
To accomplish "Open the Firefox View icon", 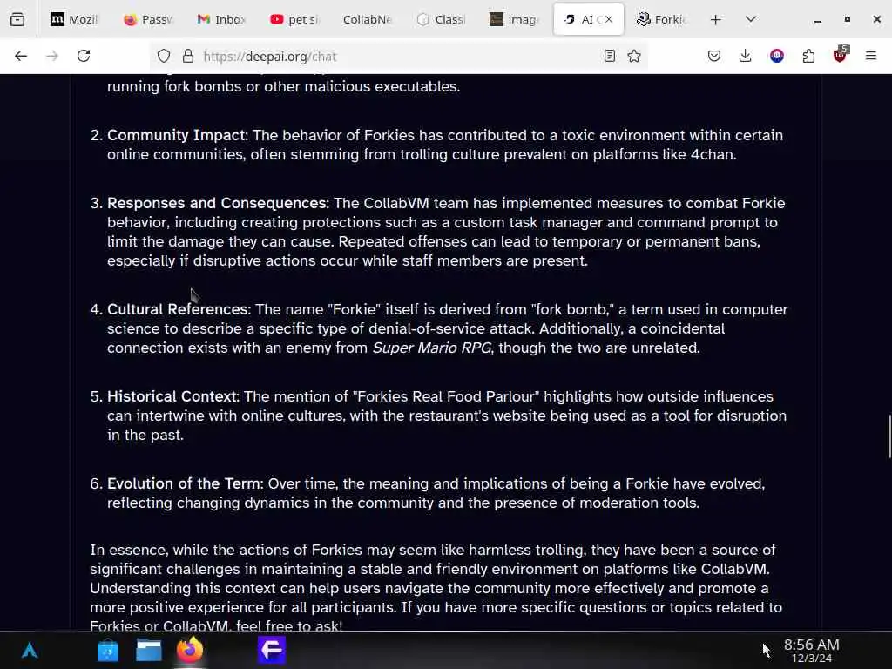I will (17, 19).
